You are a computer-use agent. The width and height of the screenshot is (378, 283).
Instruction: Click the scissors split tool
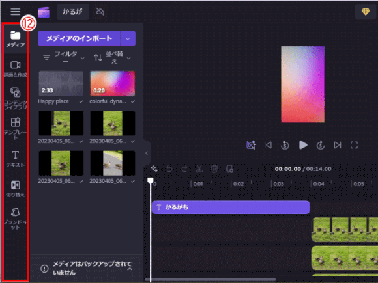pos(199,168)
